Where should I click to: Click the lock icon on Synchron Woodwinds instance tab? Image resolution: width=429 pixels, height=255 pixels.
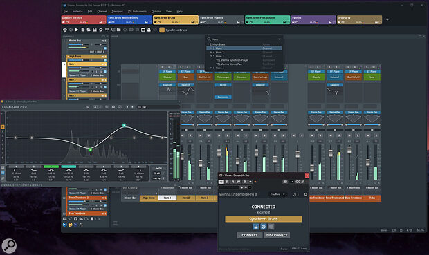coord(147,22)
